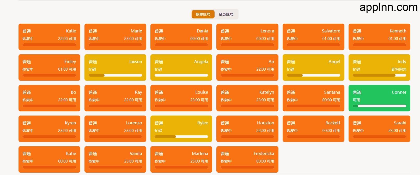Open the Indy account card

point(379,68)
